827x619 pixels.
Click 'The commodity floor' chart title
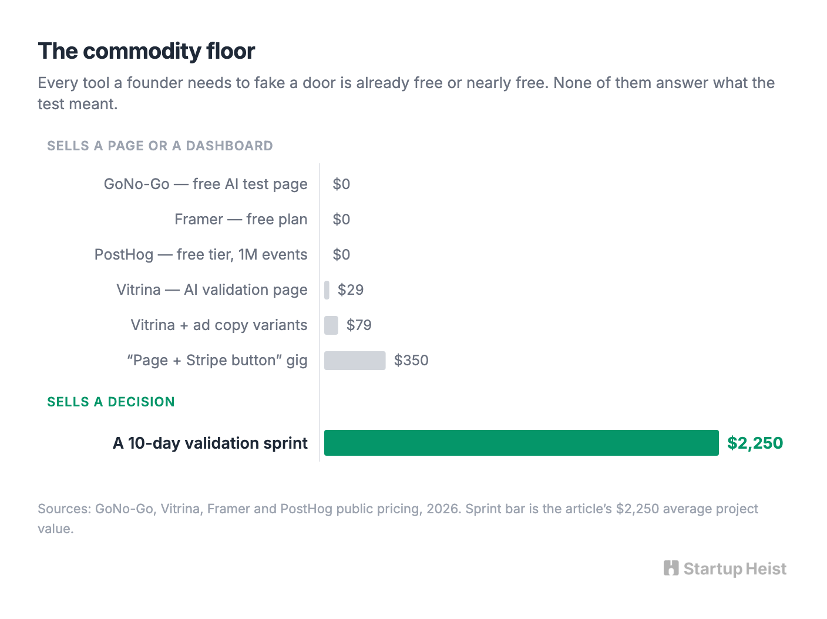pos(146,51)
